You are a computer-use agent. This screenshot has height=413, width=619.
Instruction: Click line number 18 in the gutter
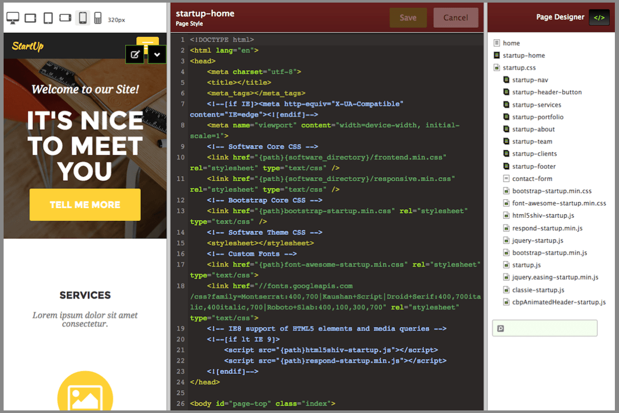(x=181, y=286)
